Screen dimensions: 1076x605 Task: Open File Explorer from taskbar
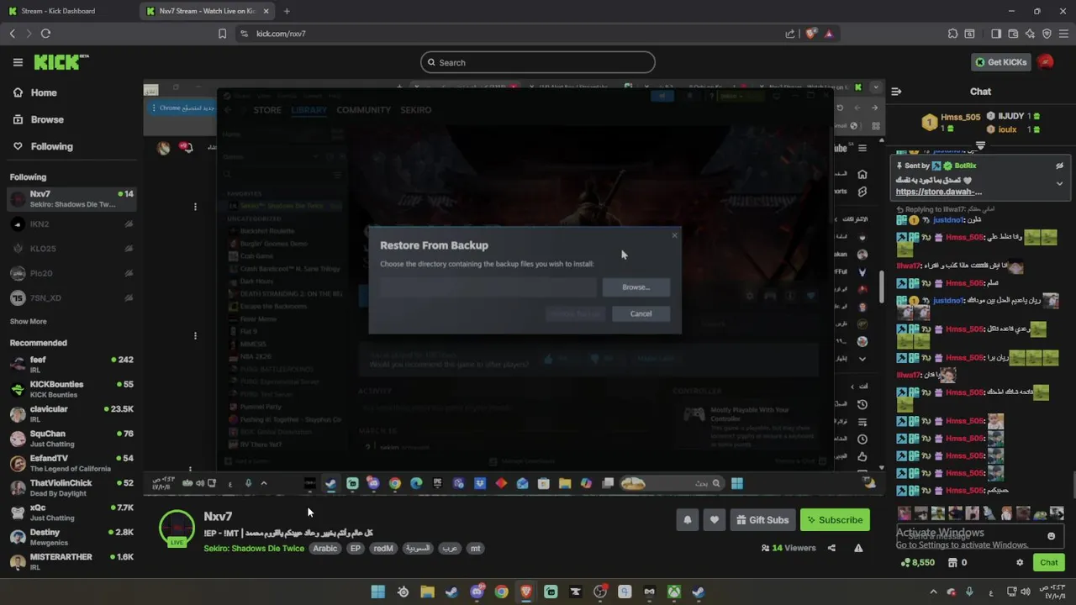tap(427, 592)
